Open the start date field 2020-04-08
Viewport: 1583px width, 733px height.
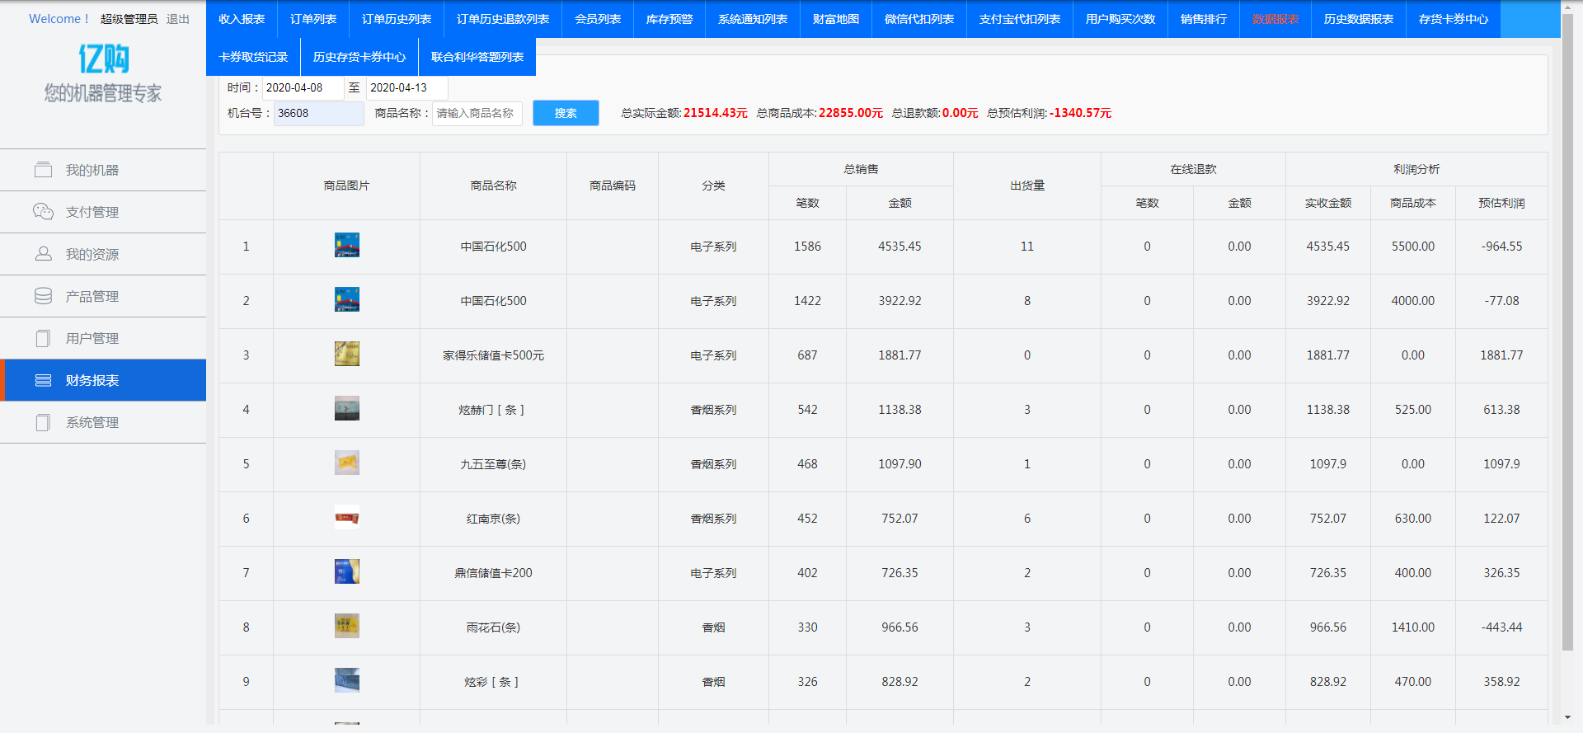pos(302,87)
